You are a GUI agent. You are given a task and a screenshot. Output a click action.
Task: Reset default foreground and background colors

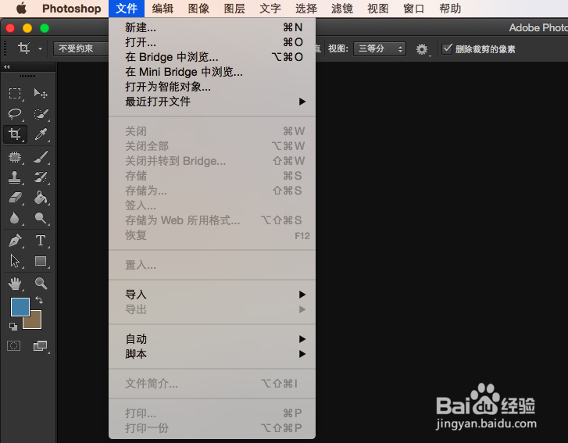[13, 327]
